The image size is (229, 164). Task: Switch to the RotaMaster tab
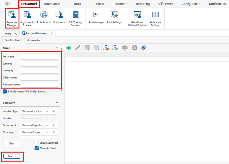pyautogui.click(x=34, y=40)
